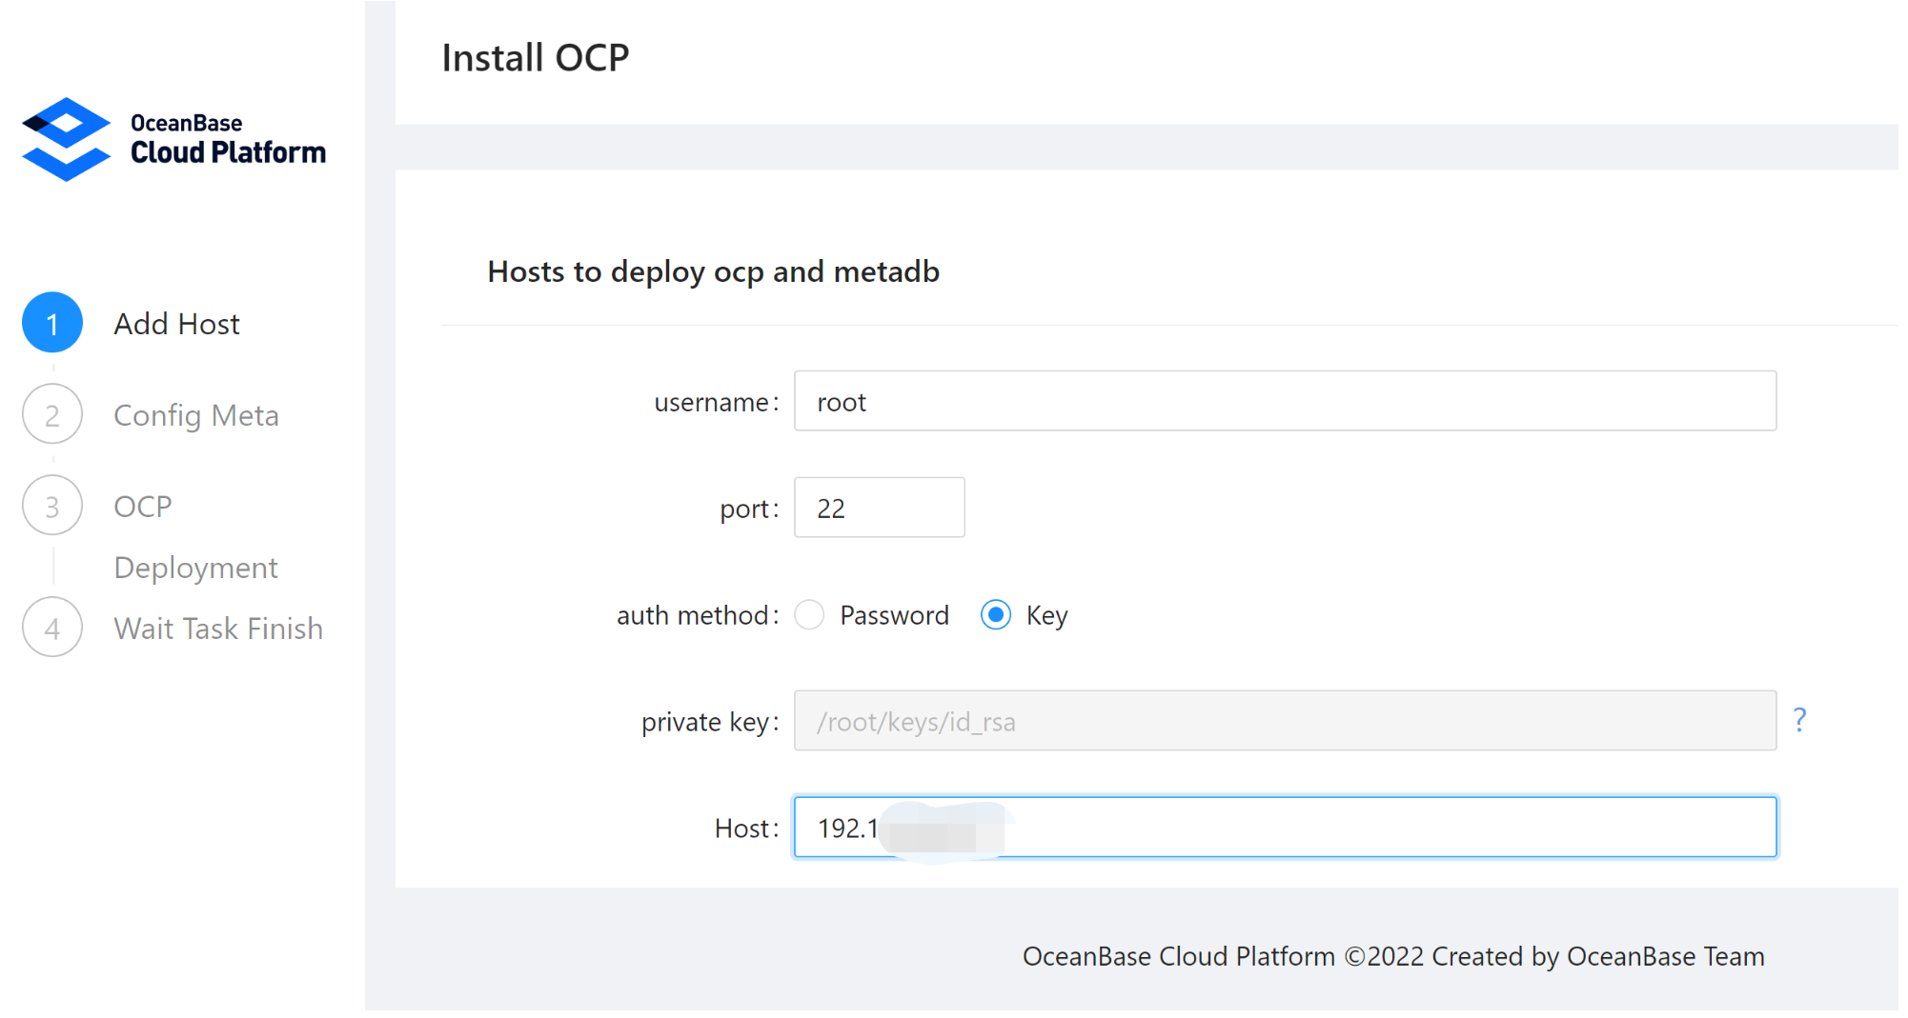The width and height of the screenshot is (1908, 1018).
Task: Click step 3 circle icon
Action: click(52, 506)
